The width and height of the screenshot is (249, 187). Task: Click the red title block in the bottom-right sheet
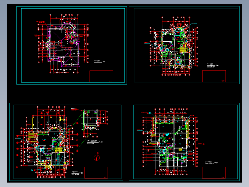214,173
